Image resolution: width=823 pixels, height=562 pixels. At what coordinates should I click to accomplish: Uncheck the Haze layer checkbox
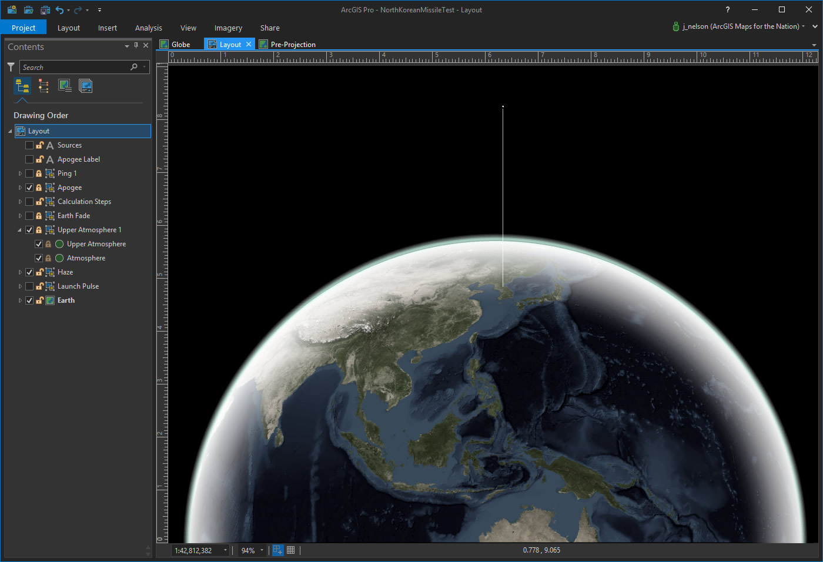[x=29, y=272]
